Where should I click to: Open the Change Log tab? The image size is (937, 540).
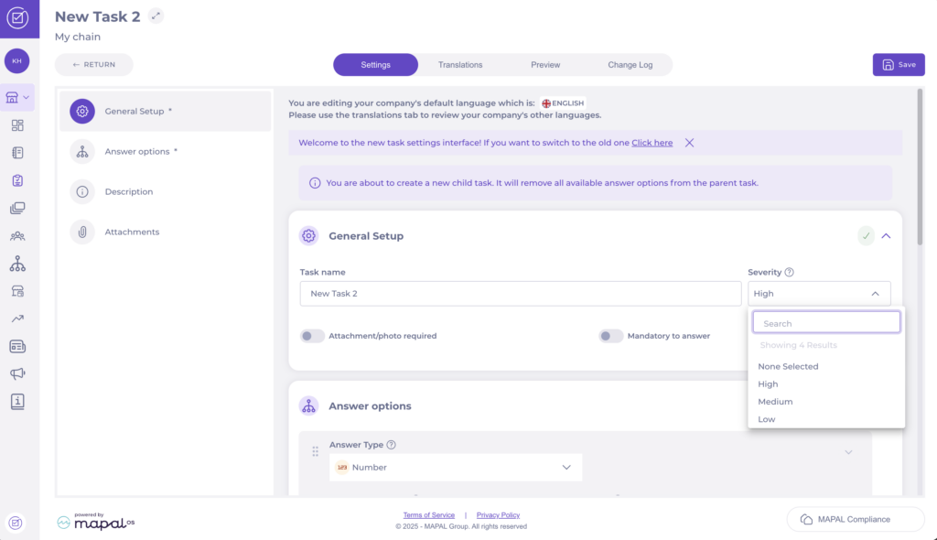(630, 65)
